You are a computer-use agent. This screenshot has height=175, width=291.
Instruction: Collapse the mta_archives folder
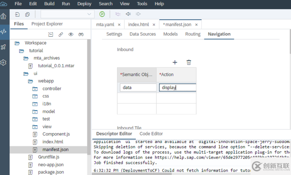click(x=26, y=58)
